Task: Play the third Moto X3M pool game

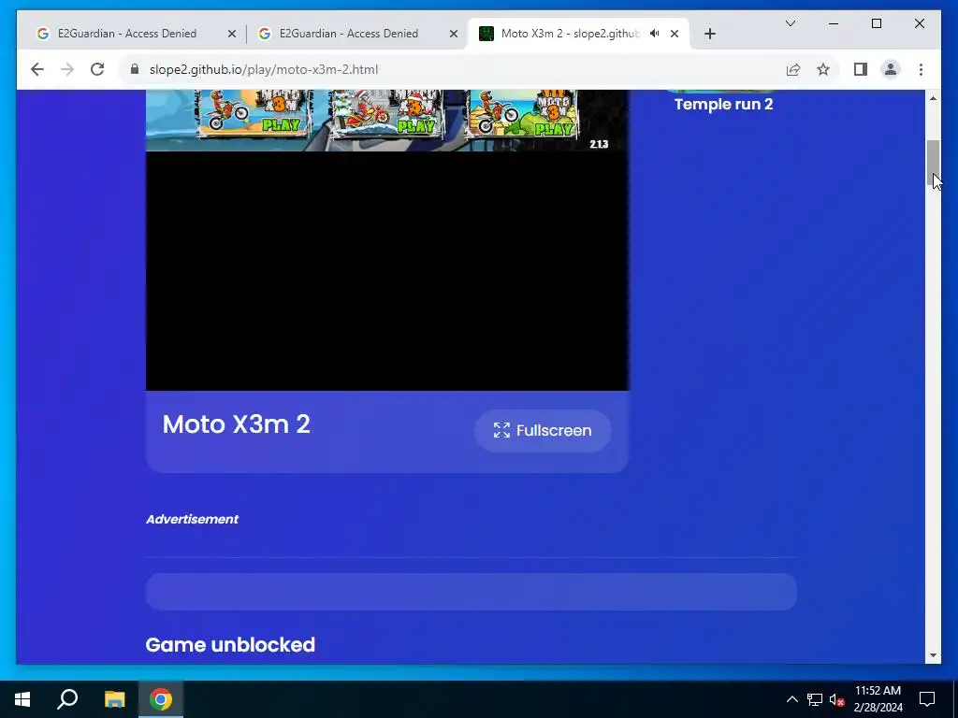Action: tap(523, 113)
